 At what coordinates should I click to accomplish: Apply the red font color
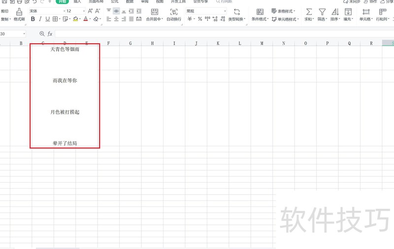86,19
